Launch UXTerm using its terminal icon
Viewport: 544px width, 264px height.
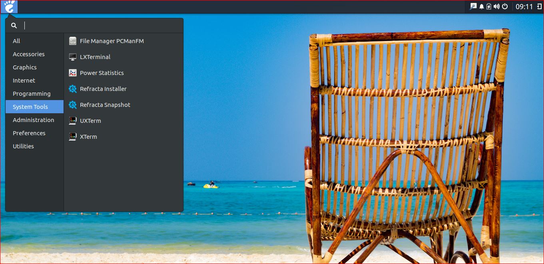73,120
